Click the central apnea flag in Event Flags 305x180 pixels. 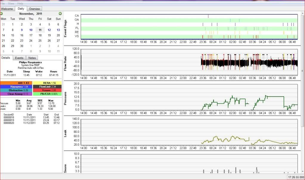point(208,16)
